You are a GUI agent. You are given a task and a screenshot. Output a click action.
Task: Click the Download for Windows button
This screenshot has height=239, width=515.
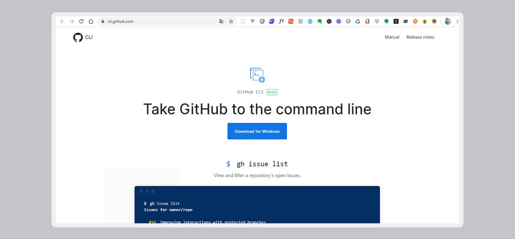[x=257, y=131]
